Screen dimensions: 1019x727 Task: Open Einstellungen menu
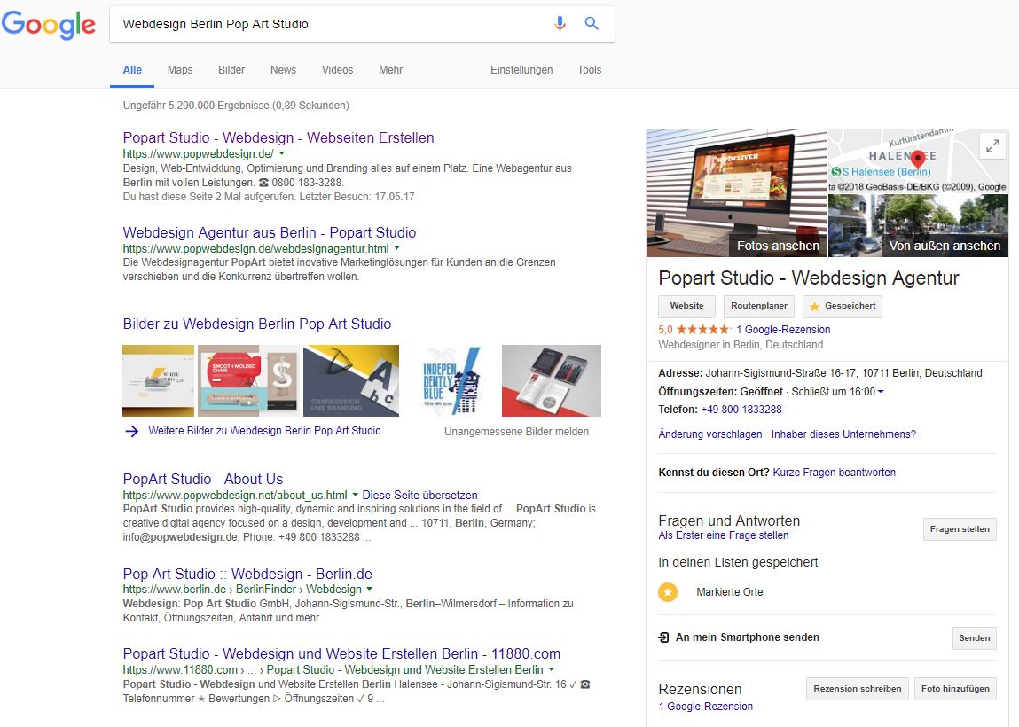(x=521, y=70)
